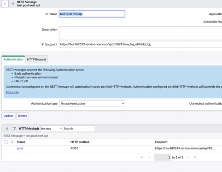The height and width of the screenshot is (172, 222).
Task: Click the HTTP Methods list title
Action: tap(29, 129)
